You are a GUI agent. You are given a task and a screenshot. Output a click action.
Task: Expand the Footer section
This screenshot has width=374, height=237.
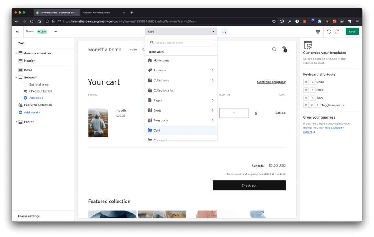point(16,122)
